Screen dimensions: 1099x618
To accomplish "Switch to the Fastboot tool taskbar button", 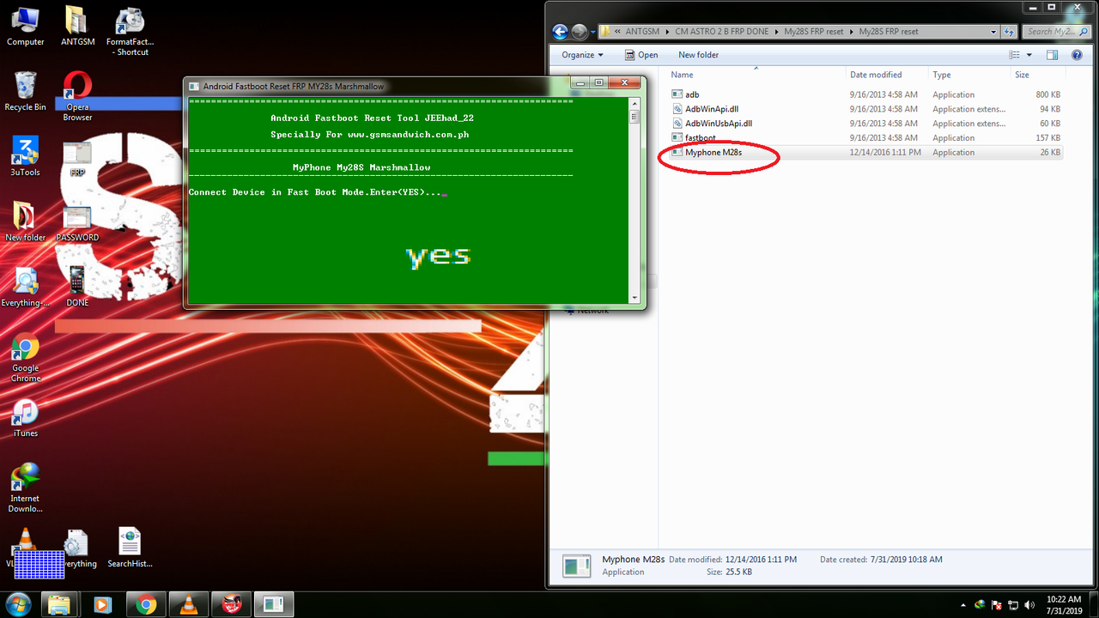I will 275,604.
